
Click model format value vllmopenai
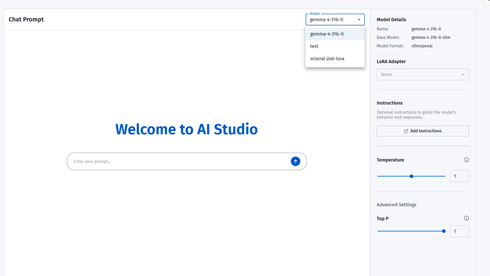pos(422,46)
